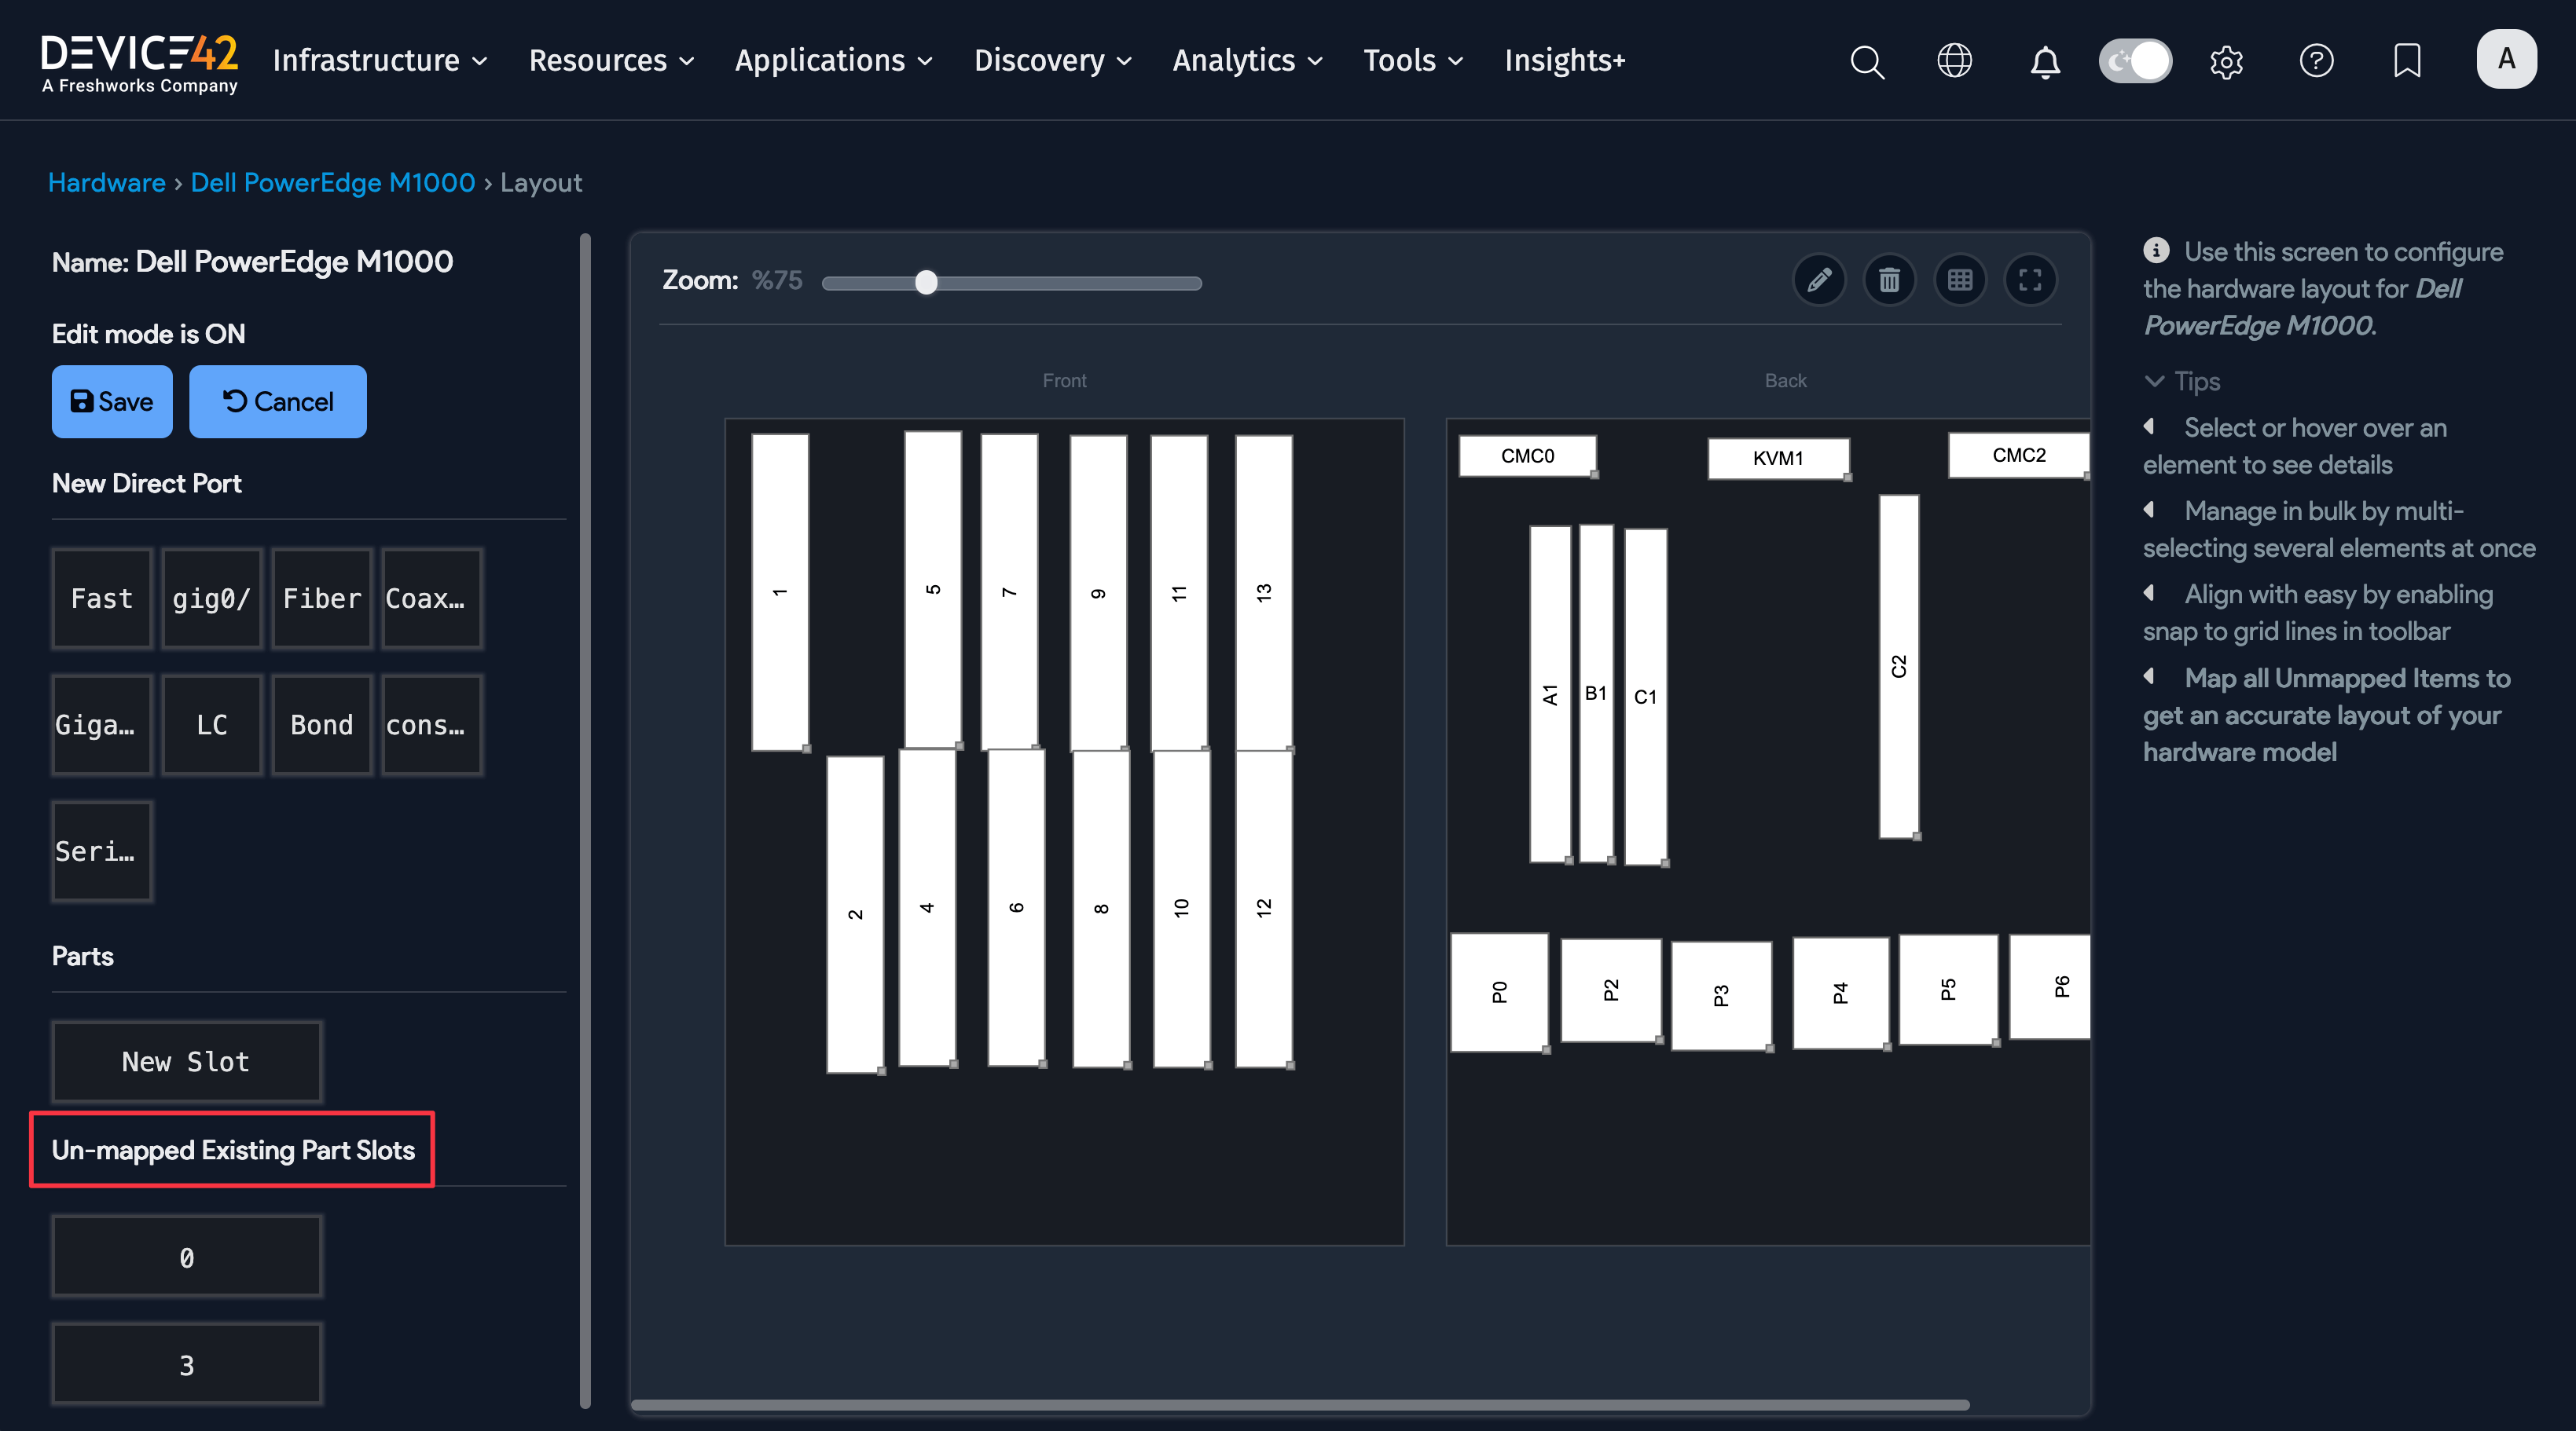Image resolution: width=2576 pixels, height=1431 pixels.
Task: Open the search magnifier icon
Action: [x=1866, y=61]
